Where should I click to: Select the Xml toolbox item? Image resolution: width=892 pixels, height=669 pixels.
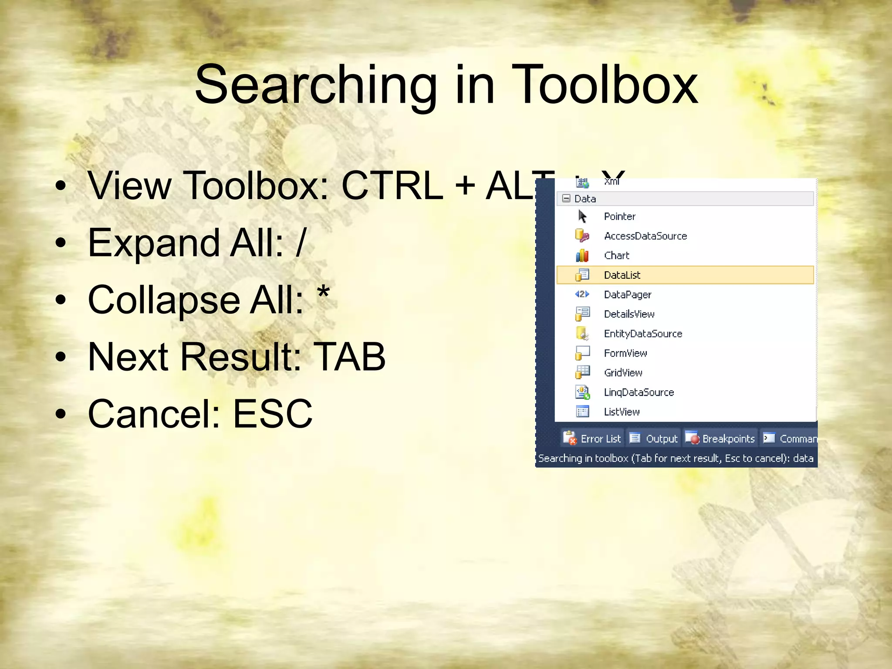685,183
